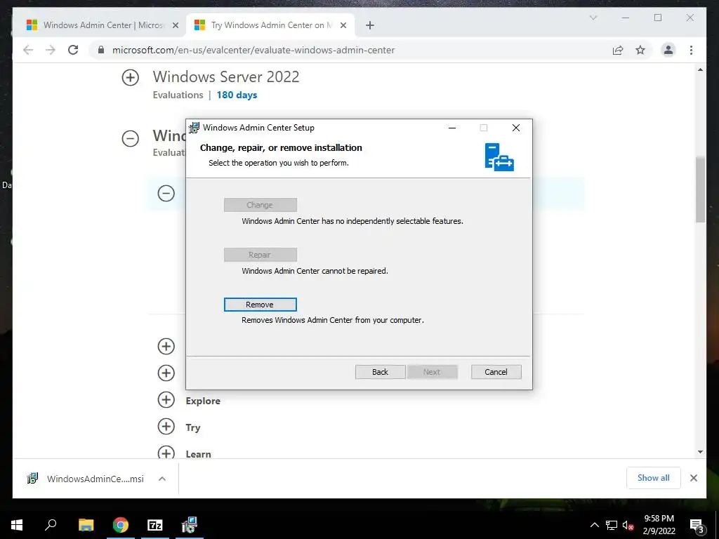Click the blue server toolbox logo in dialog

[499, 157]
